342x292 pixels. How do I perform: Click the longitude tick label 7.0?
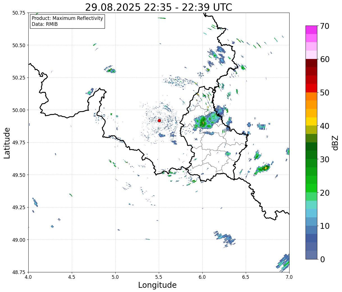point(289,277)
